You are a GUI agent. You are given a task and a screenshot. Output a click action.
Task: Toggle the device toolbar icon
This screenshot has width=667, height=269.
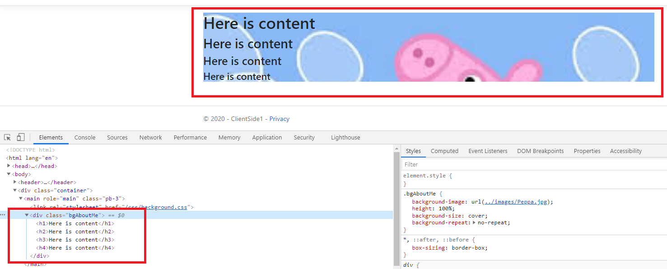(21, 137)
